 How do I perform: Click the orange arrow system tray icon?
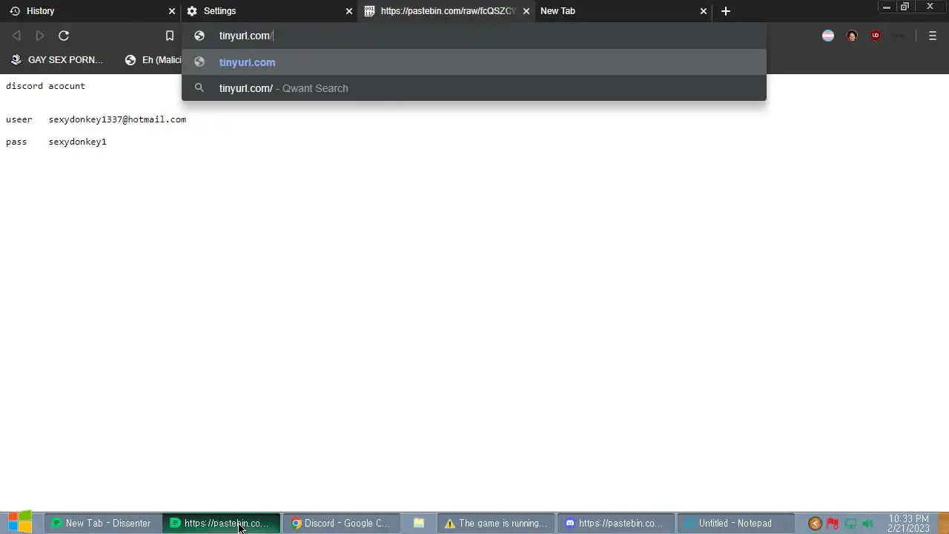pos(815,524)
